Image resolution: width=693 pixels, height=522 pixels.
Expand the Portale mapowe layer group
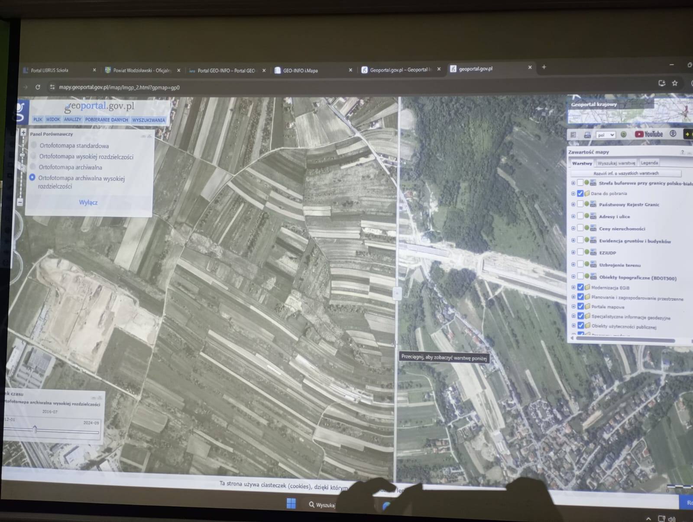[x=573, y=307]
